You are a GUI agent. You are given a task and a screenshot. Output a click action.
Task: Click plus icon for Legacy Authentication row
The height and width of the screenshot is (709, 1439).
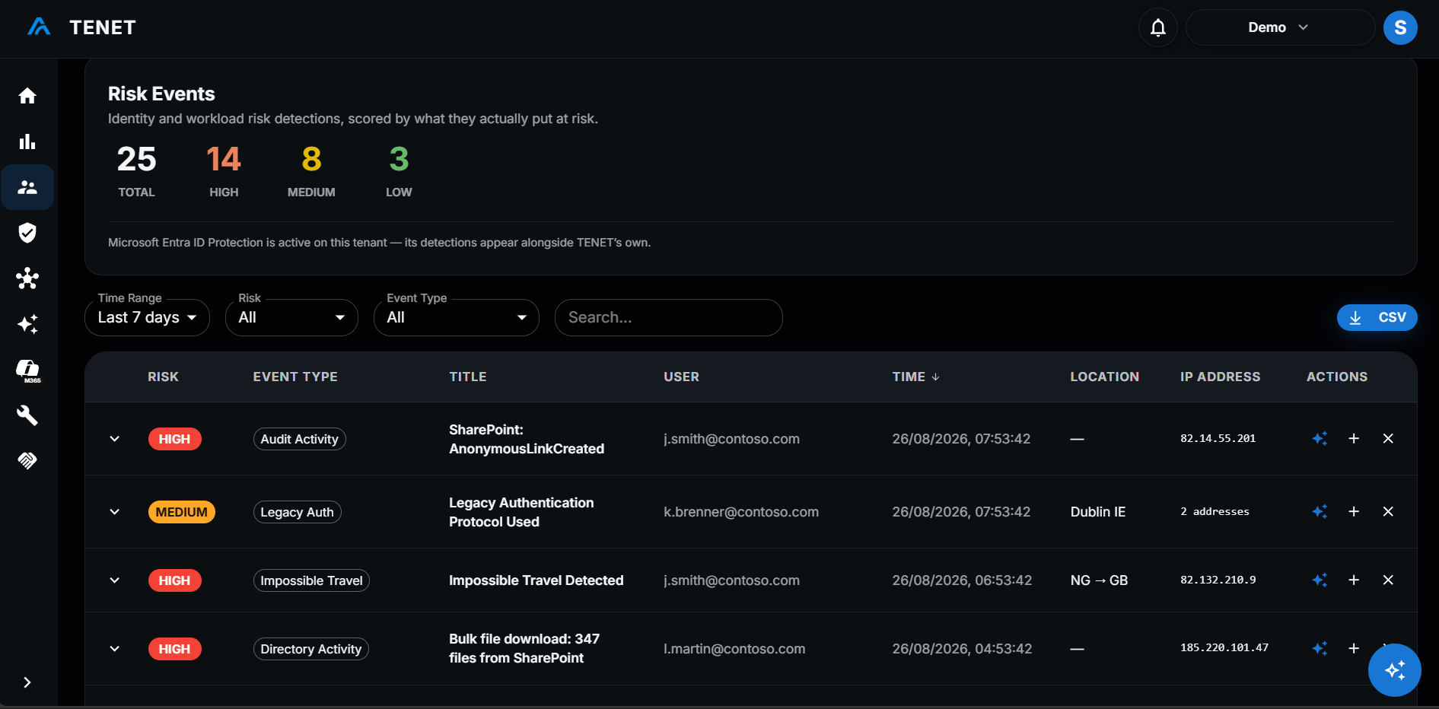pos(1354,512)
